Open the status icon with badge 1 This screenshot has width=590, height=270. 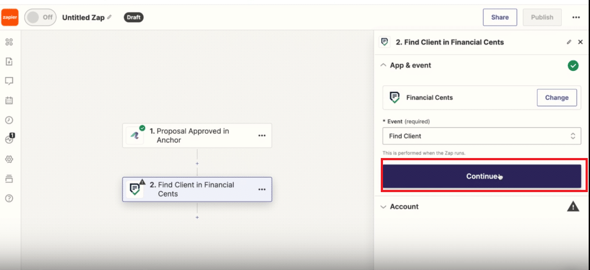coord(9,139)
